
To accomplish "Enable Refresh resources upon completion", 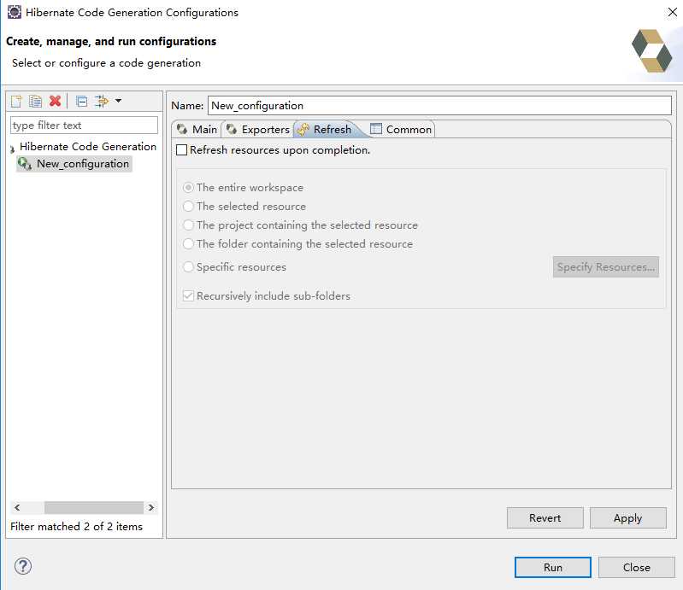I will tap(181, 150).
